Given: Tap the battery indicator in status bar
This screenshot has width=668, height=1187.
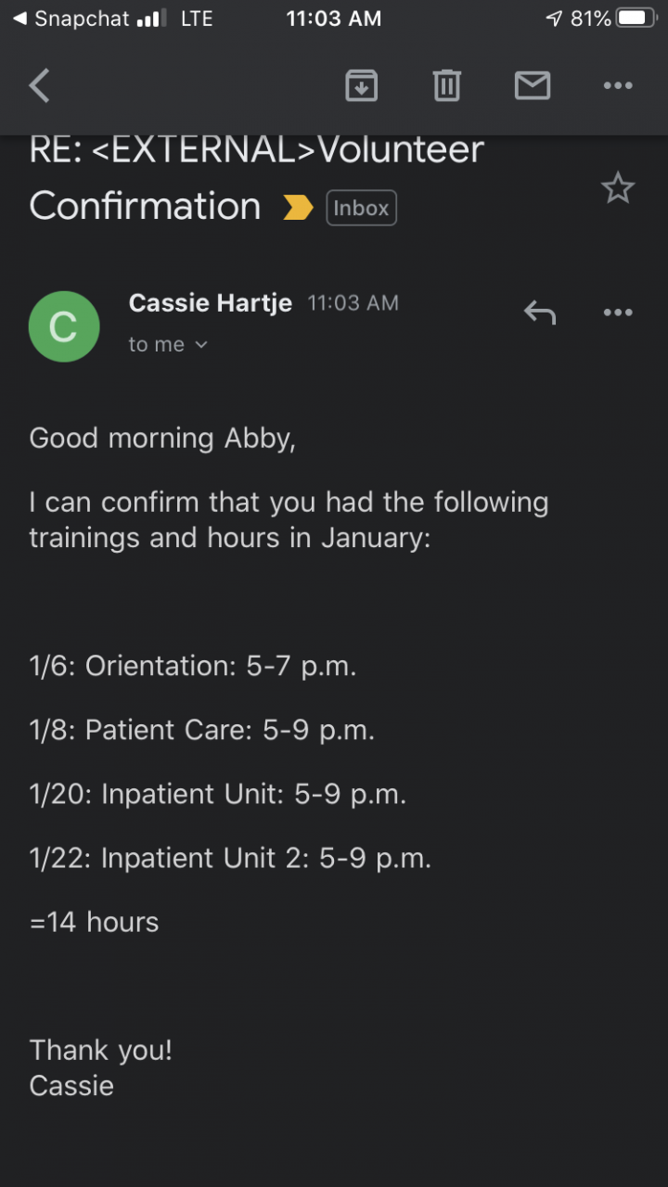Looking at the screenshot, I should click(636, 19).
